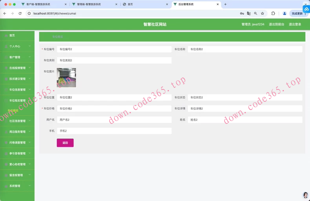Screen dimensions: 310x201
Task: Reload the page with the refresh icon
Action: coord(20,13)
